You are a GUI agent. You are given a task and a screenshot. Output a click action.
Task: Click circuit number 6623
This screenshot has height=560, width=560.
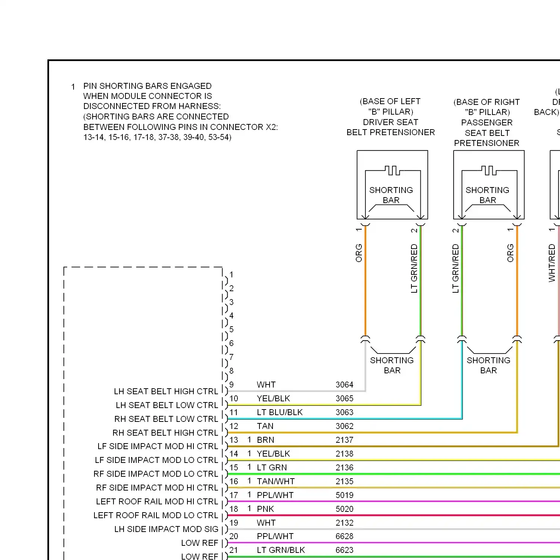[x=344, y=550]
